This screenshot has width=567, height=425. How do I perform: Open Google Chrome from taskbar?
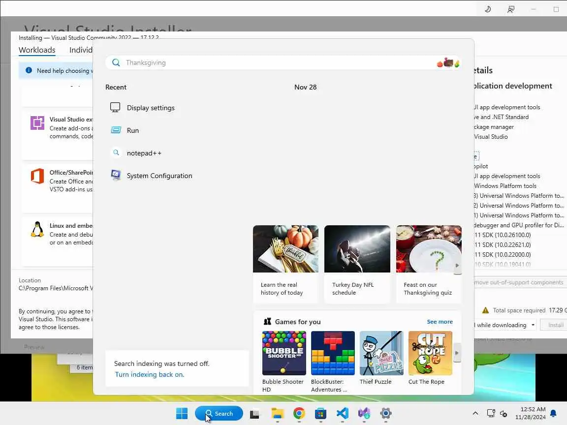(x=299, y=413)
